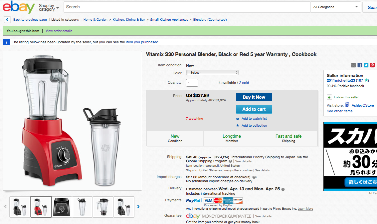Add the blender to your watch list
The height and width of the screenshot is (224, 377).
coord(255,119)
